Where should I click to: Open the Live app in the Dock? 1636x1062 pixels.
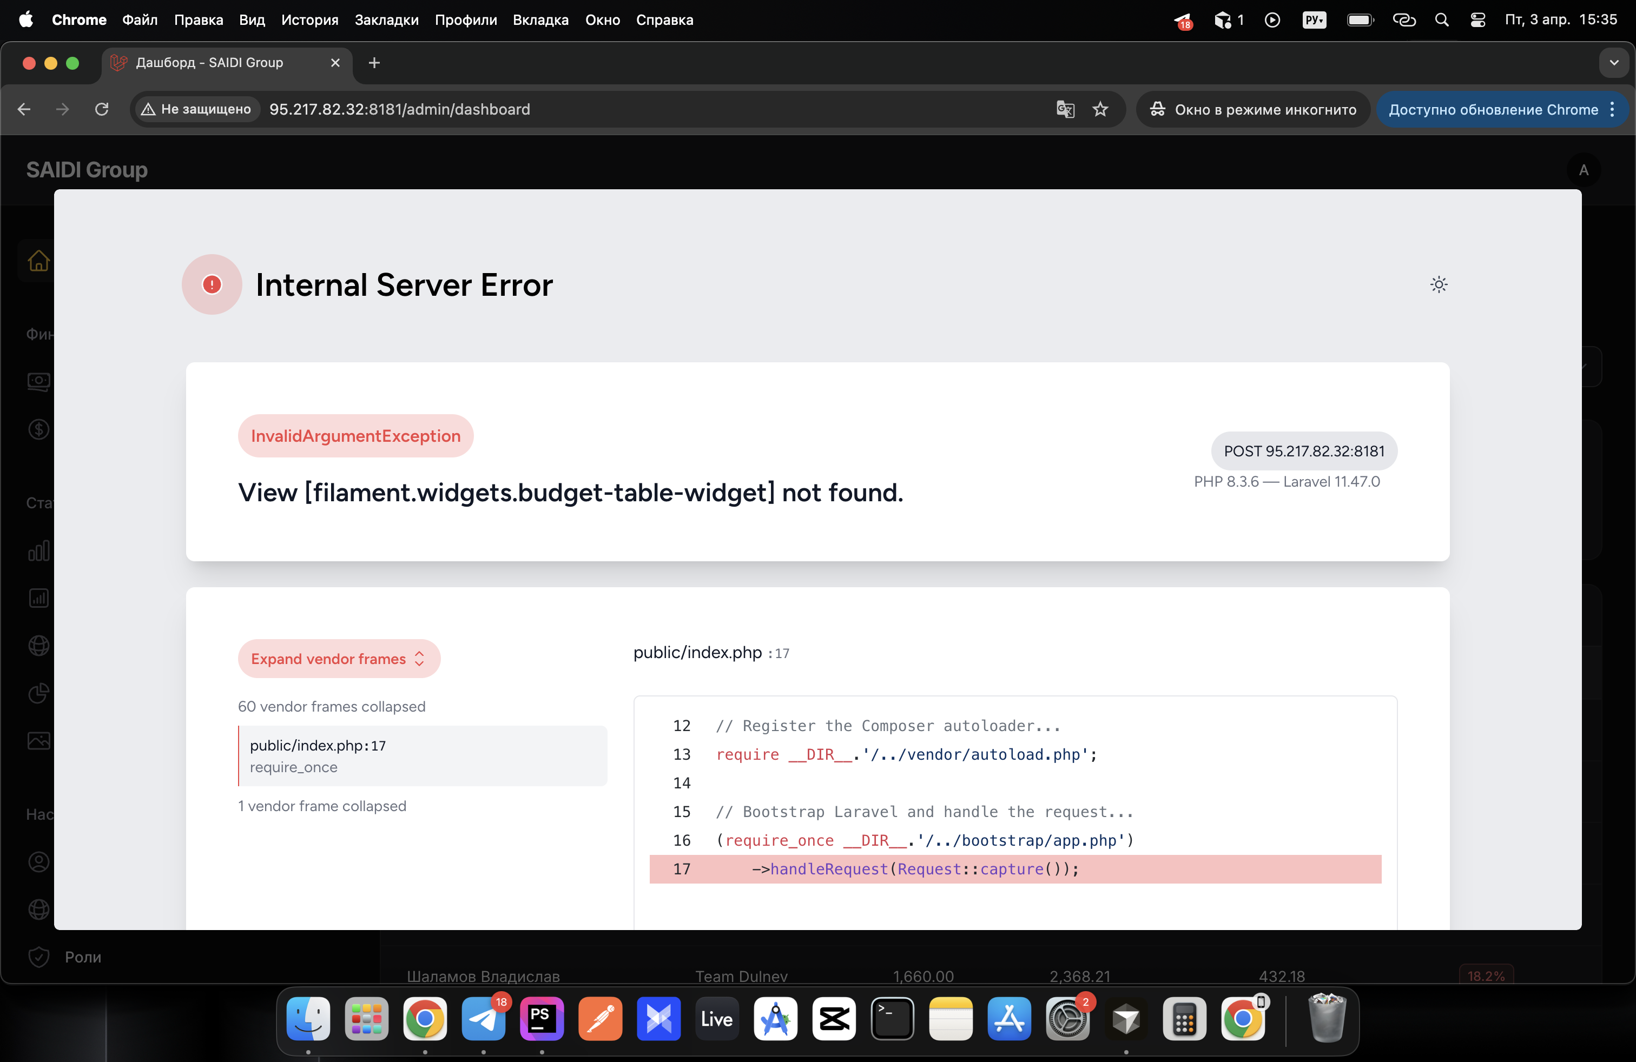[x=717, y=1019]
